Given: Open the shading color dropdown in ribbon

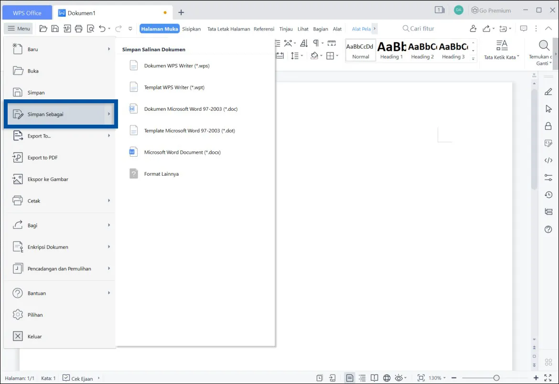Looking at the screenshot, I should coord(321,55).
